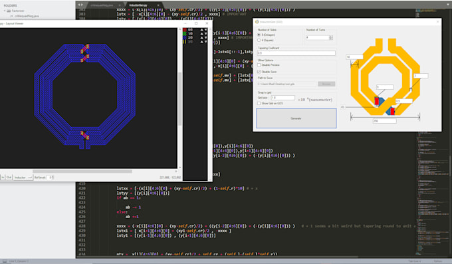Click the Number of Turns value field
Image resolution: width=452 pixels, height=264 pixels.
point(317,37)
